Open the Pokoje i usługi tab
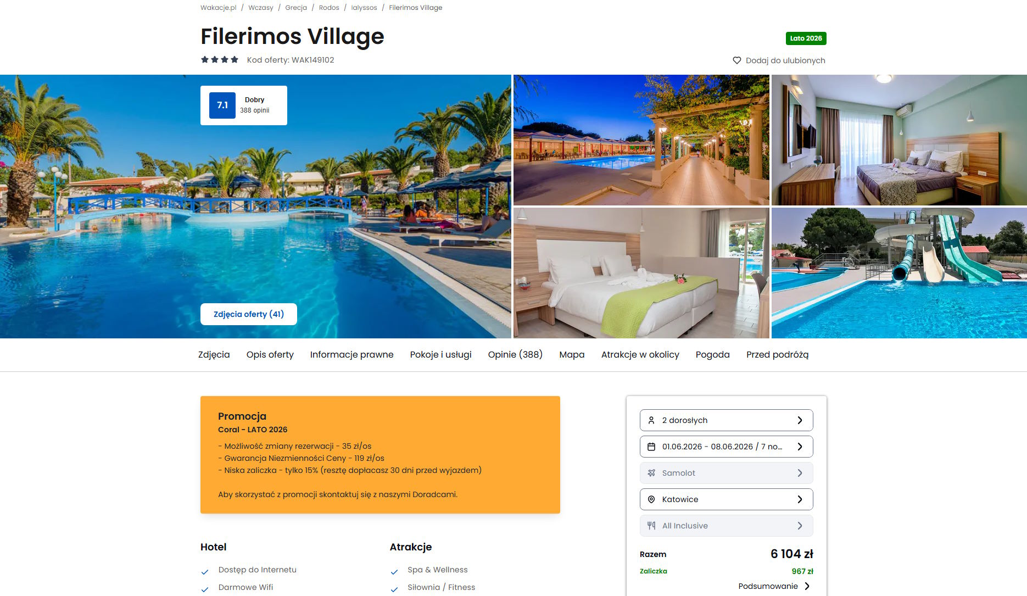The image size is (1027, 596). 440,355
